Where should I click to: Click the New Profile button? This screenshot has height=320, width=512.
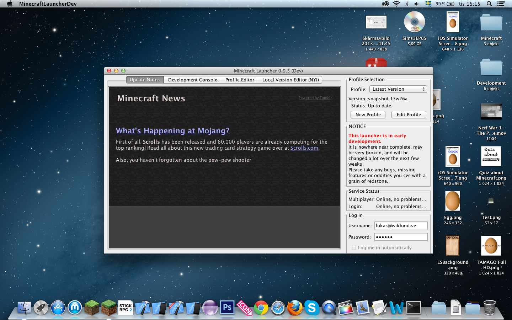click(x=368, y=115)
